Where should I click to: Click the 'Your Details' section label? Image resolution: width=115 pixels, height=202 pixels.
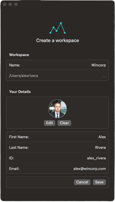click(x=20, y=92)
